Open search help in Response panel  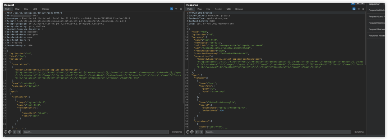point(188,132)
